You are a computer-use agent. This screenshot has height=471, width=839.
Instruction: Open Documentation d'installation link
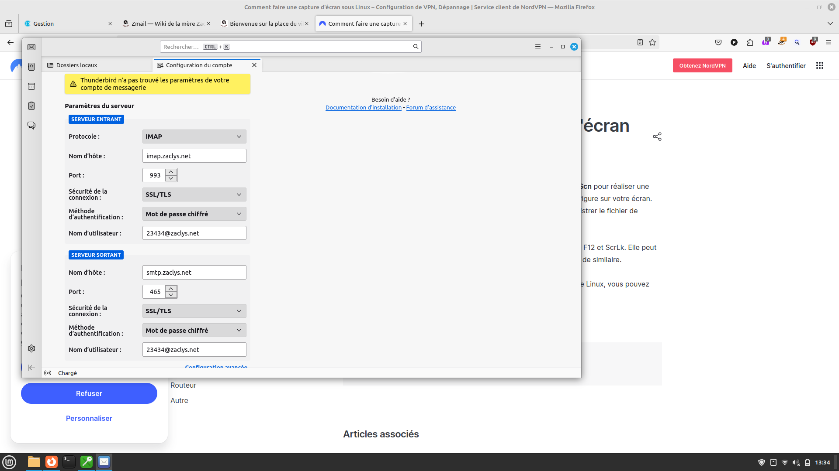[363, 108]
